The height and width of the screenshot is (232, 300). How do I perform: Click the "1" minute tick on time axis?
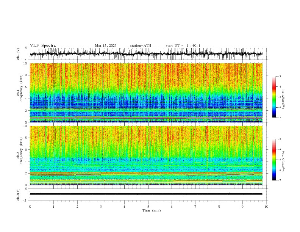coord(53,207)
